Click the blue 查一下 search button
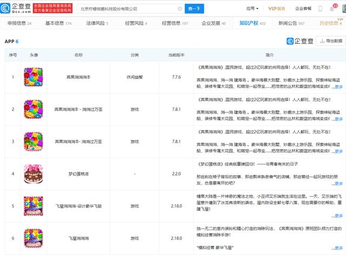Viewport: 346px width, 255px height. pyautogui.click(x=194, y=9)
